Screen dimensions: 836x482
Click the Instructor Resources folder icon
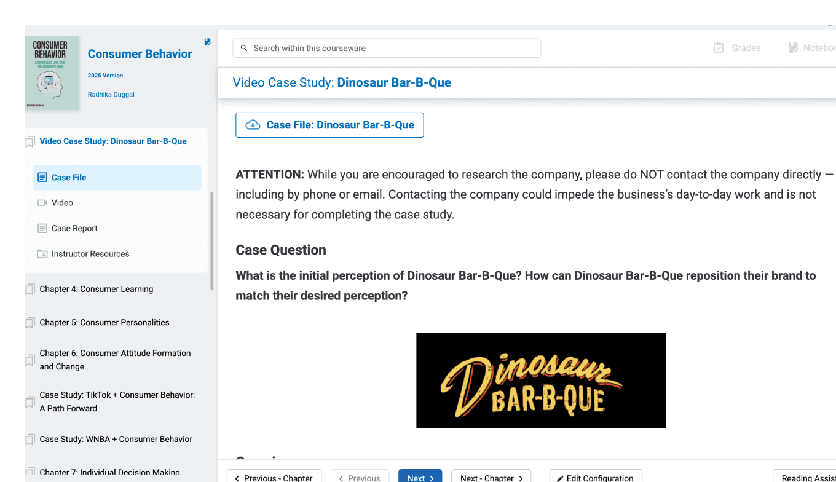(42, 254)
